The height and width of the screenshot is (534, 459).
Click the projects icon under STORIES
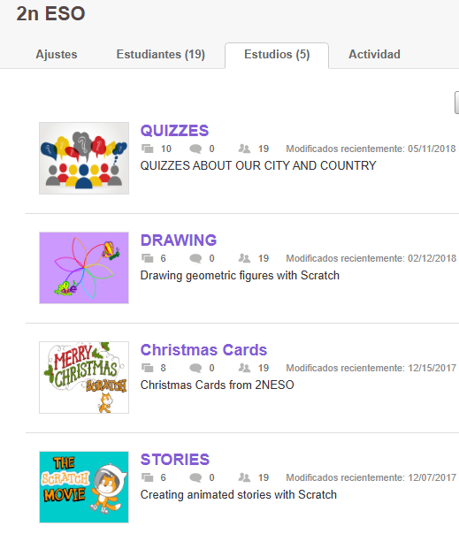click(148, 477)
